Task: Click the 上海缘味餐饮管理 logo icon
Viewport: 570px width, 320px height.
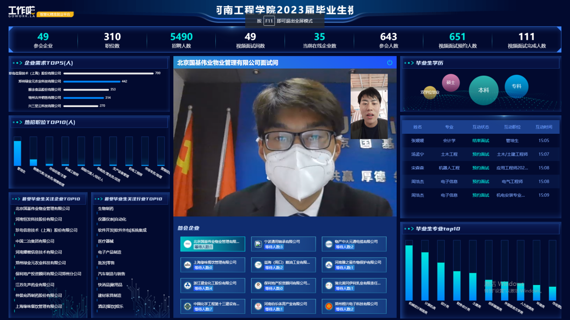Action: [x=187, y=265]
